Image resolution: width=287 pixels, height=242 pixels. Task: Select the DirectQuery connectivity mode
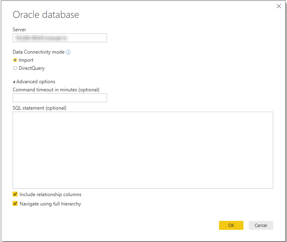15,68
